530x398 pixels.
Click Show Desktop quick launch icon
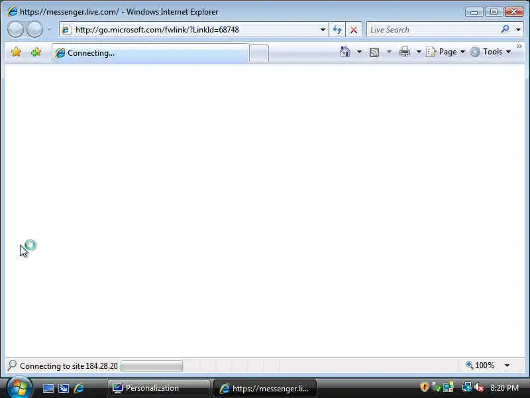coord(48,388)
